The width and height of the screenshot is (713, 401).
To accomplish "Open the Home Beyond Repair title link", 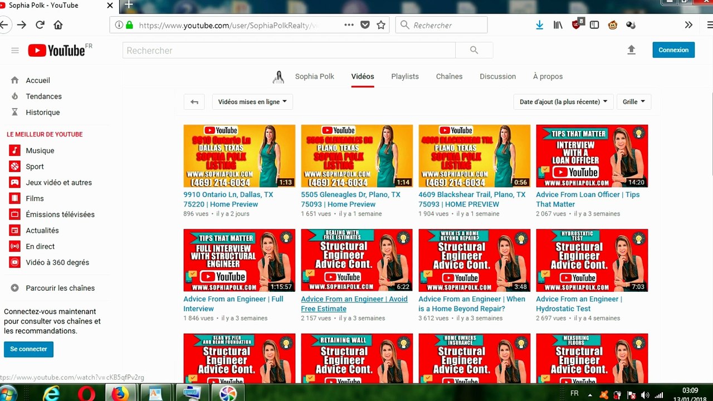I will point(472,304).
